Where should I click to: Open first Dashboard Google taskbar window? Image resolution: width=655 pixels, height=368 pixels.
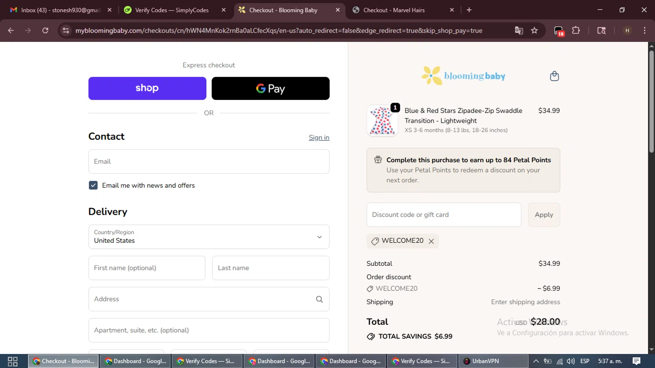click(136, 361)
